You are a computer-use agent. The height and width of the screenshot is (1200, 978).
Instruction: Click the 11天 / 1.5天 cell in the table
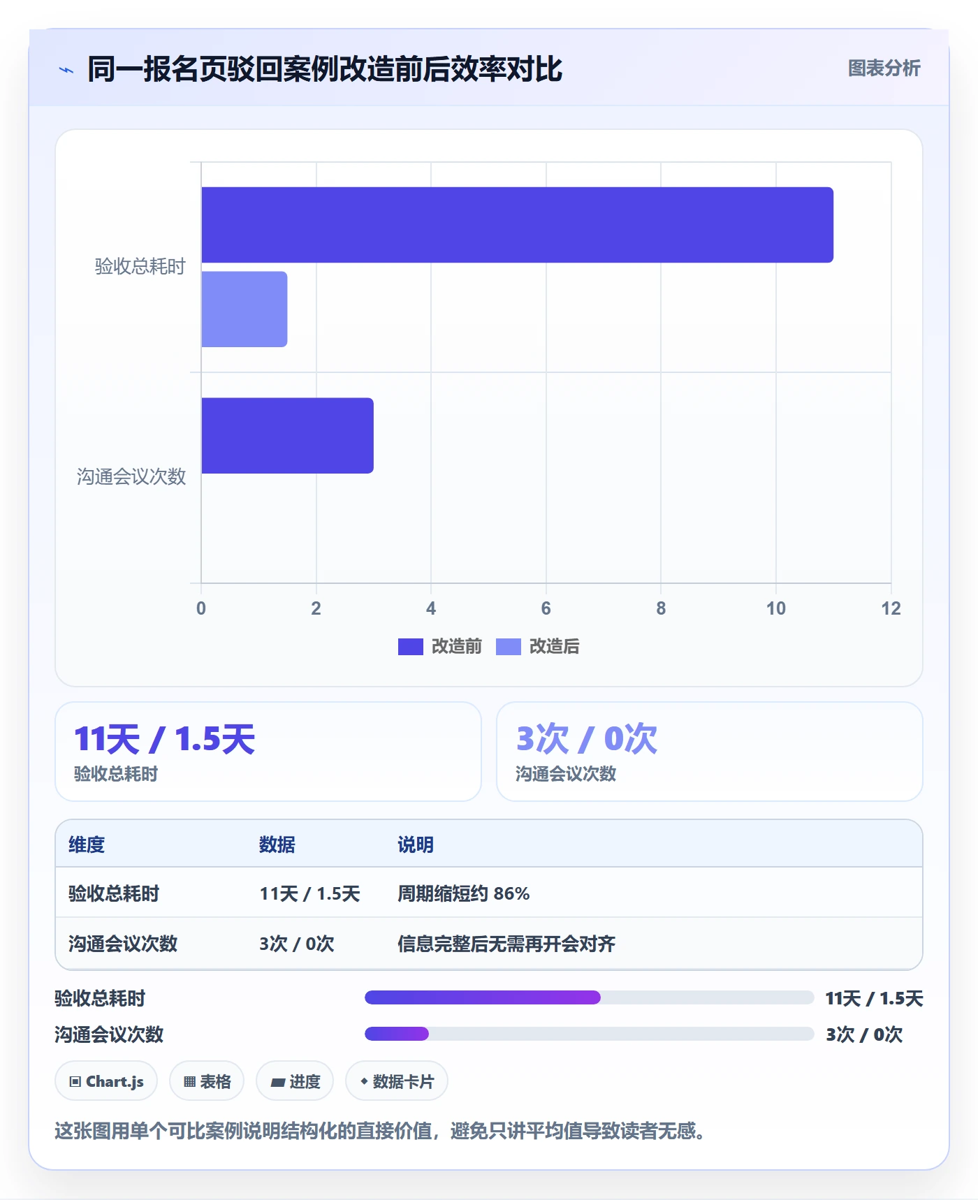[309, 894]
